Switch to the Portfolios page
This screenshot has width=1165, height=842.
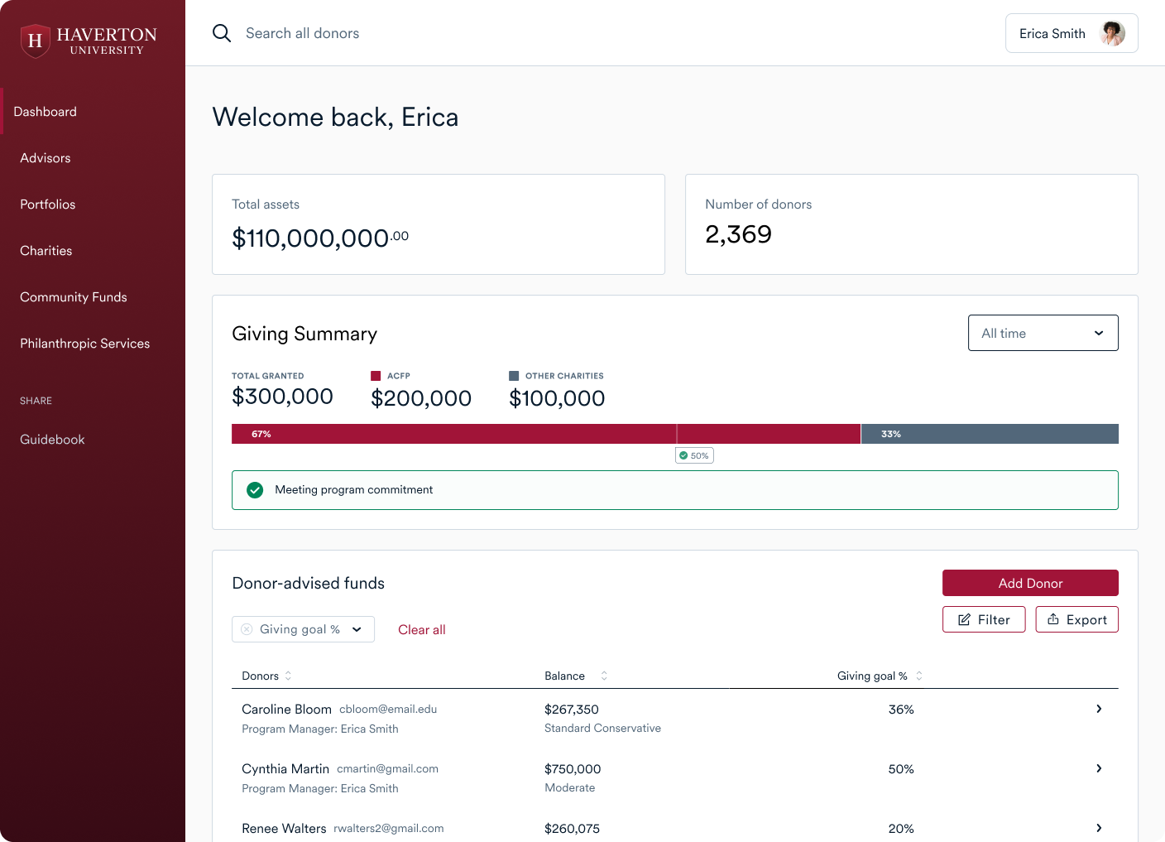click(47, 204)
